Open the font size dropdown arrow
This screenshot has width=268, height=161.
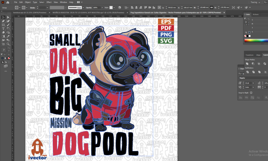click(253, 83)
